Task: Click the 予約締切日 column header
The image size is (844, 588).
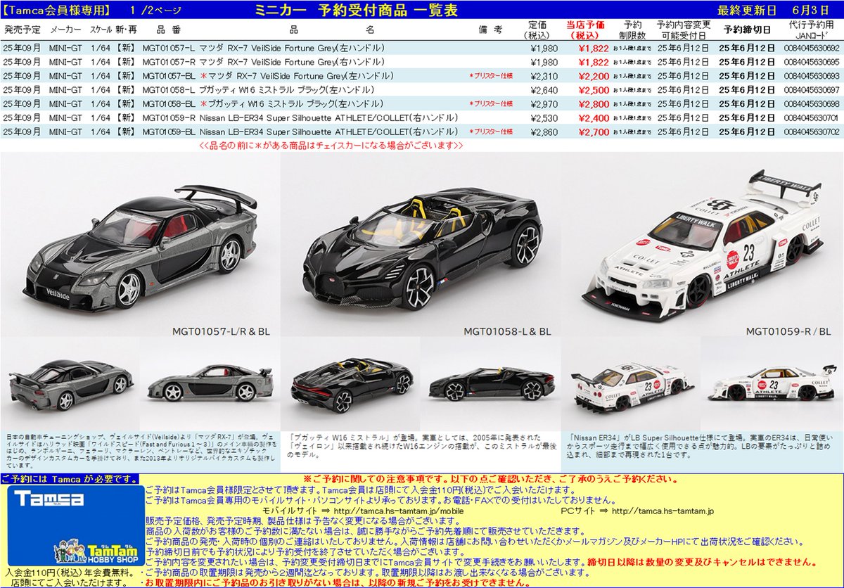Action: click(747, 30)
